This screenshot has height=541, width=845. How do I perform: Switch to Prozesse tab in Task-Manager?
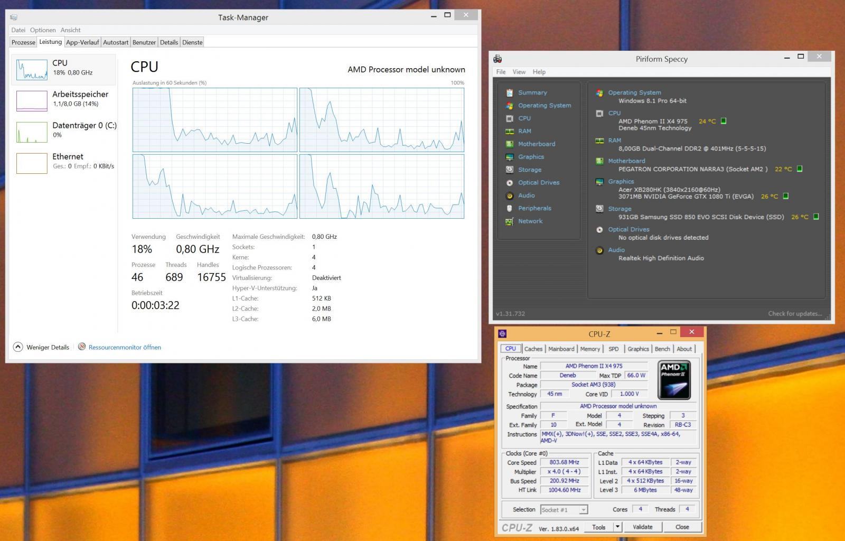click(23, 42)
